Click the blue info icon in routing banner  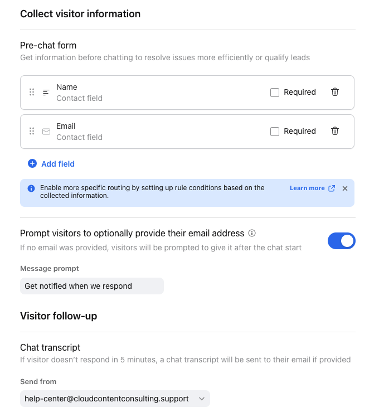(x=31, y=188)
